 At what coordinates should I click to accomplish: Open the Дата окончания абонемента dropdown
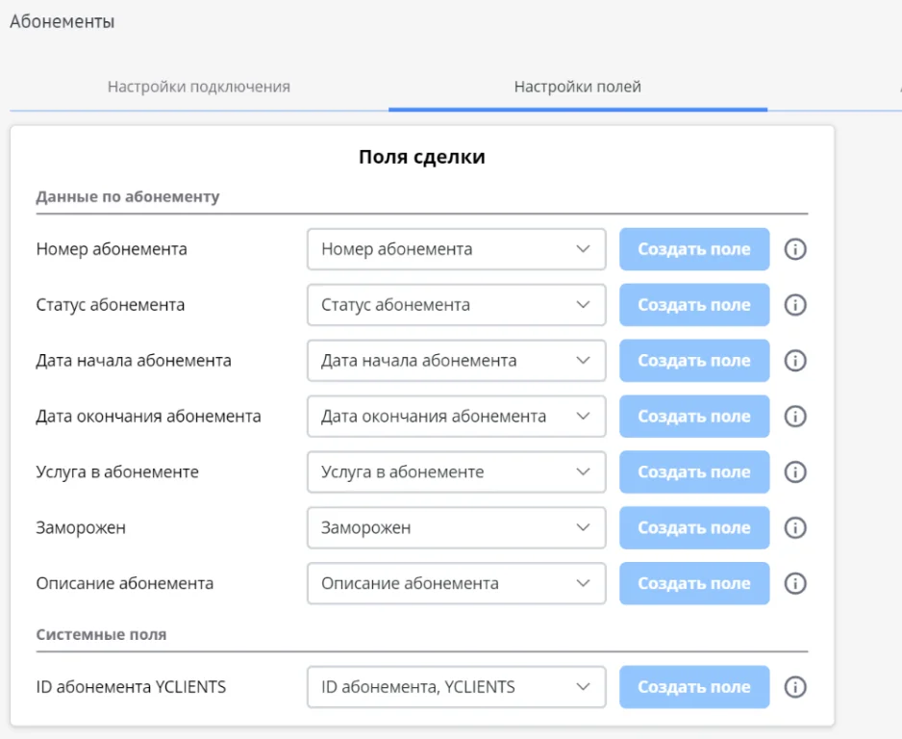pos(456,416)
